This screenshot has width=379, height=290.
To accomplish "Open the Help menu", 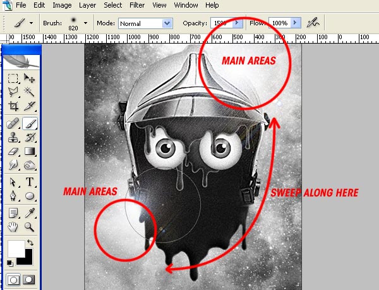I will [212, 5].
